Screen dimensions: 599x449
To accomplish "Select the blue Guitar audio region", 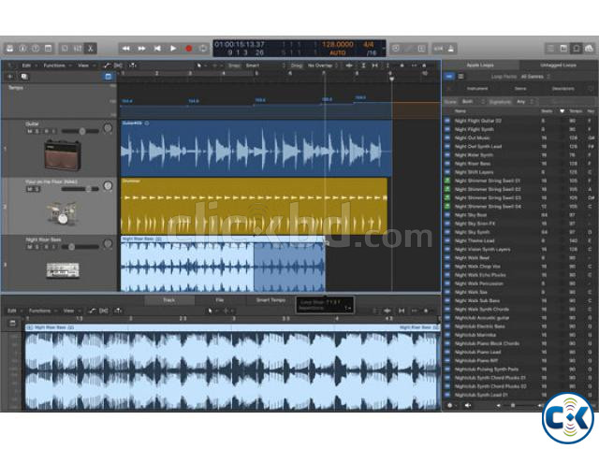I will pyautogui.click(x=256, y=149).
